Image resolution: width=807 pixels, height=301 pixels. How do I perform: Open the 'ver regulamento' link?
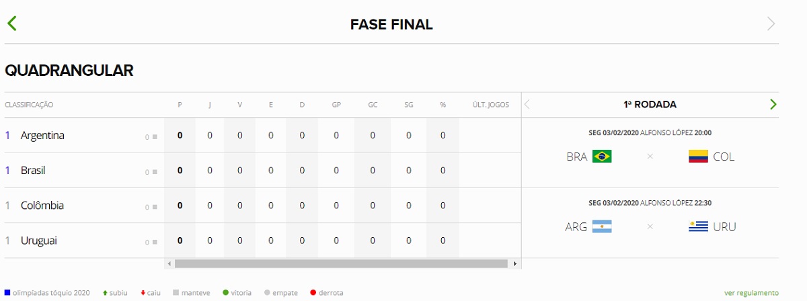pyautogui.click(x=751, y=293)
